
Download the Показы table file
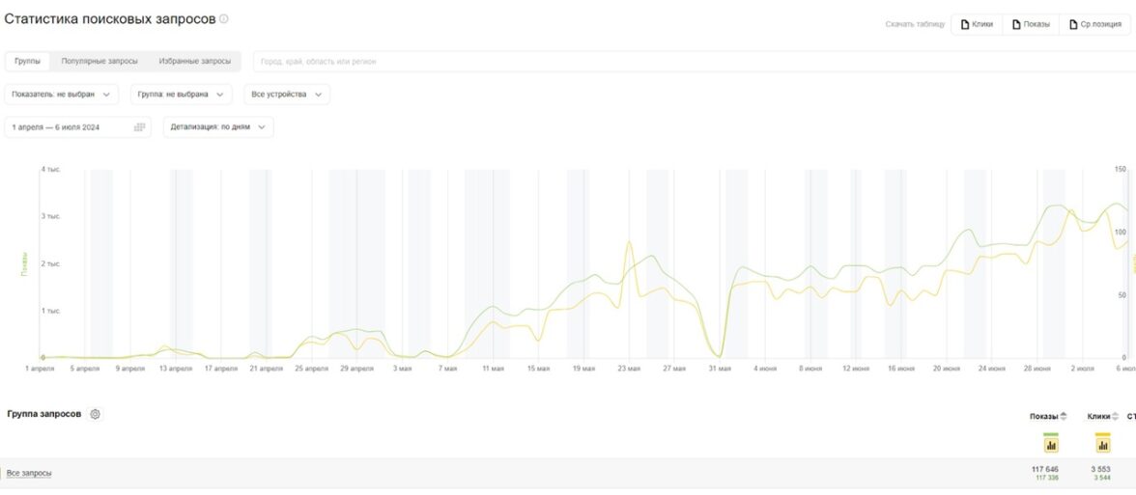pyautogui.click(x=1031, y=24)
